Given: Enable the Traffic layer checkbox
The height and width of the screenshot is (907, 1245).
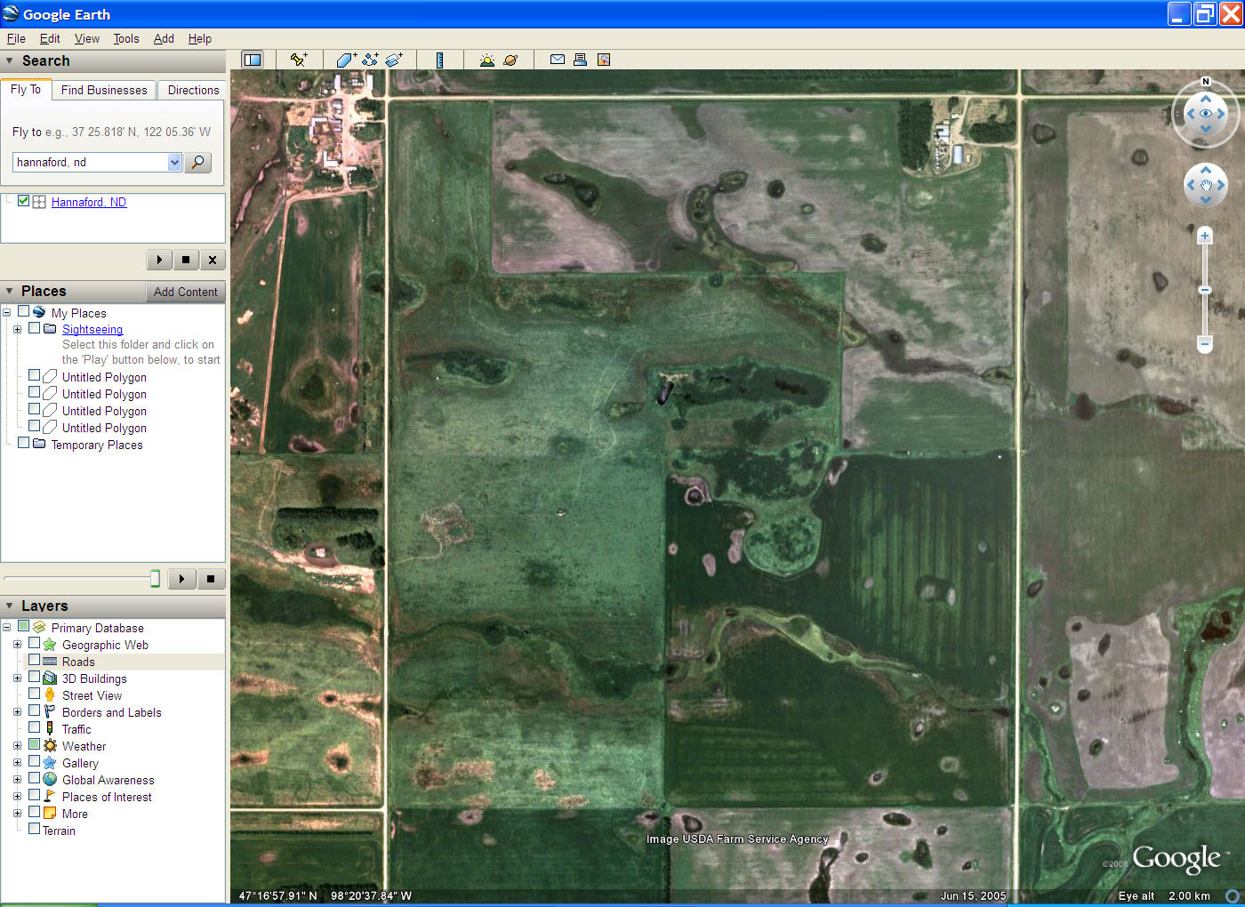Looking at the screenshot, I should (x=35, y=728).
